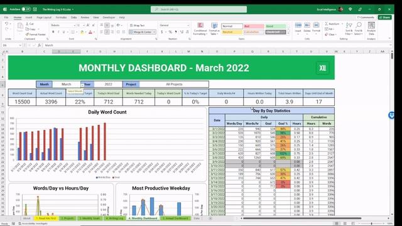Toggle Center horizontal alignment

[107, 32]
